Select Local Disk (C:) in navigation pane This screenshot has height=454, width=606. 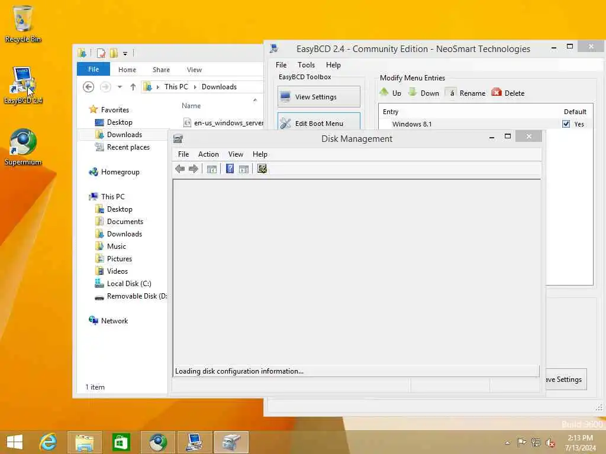pos(128,283)
